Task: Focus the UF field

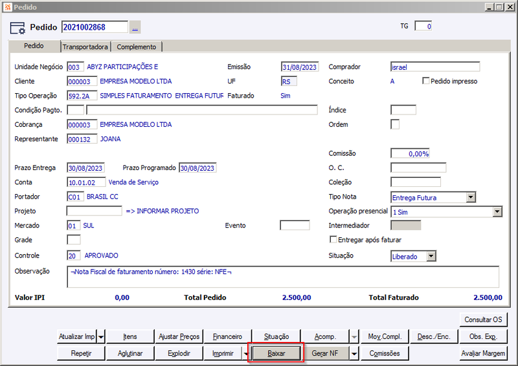Action: click(x=289, y=81)
